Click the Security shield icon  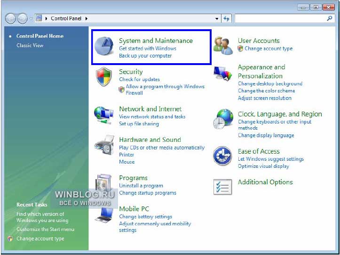[x=103, y=76]
